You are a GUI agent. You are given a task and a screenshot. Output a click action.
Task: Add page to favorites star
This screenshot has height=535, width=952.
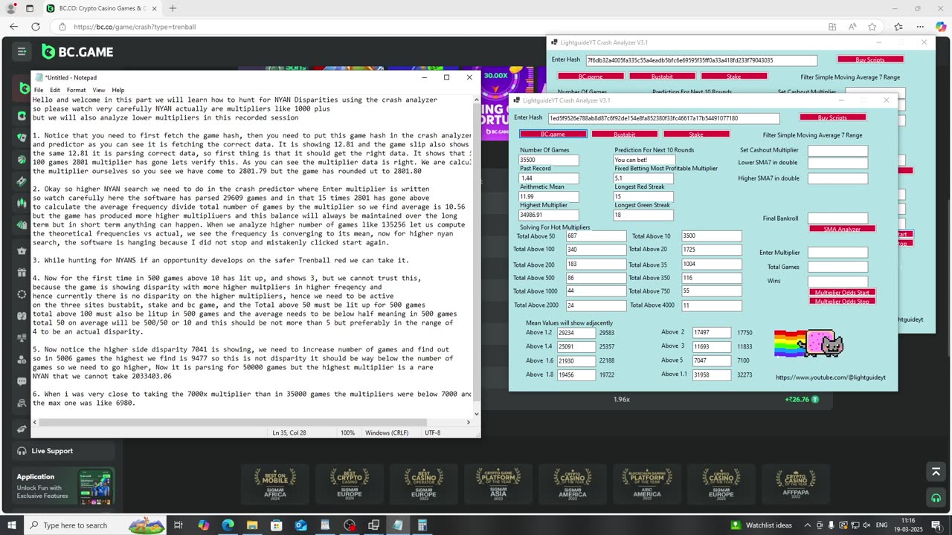(x=872, y=27)
